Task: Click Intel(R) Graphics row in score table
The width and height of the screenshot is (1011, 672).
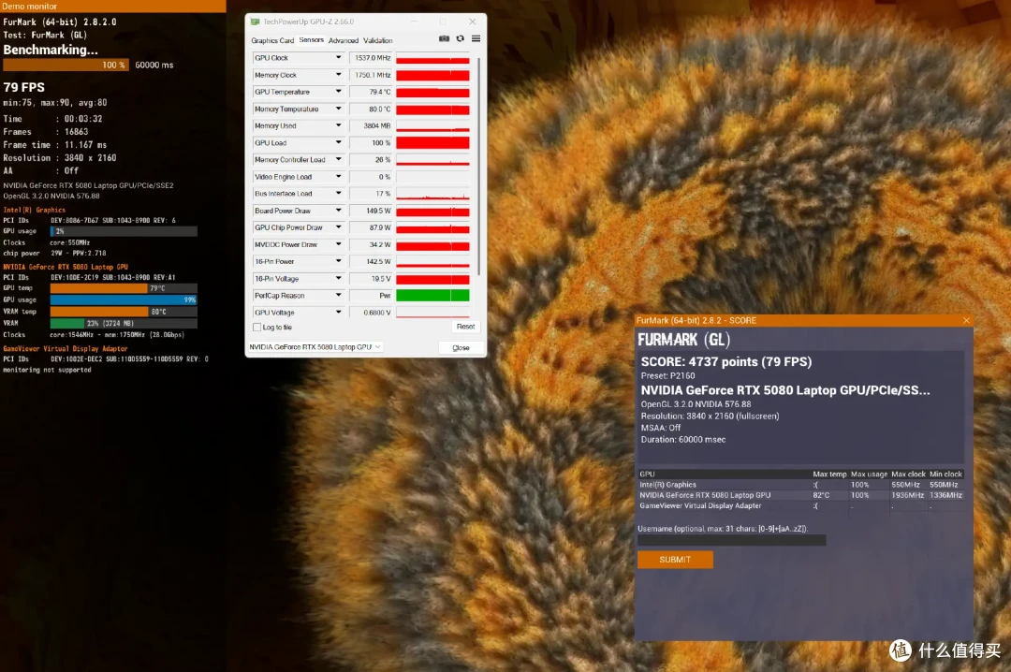Action: click(800, 485)
